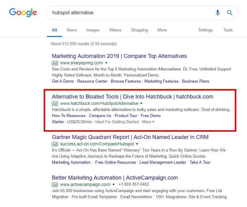Click the Ad badge beside success.act-on.com
247x207 pixels.
[x=55, y=144]
